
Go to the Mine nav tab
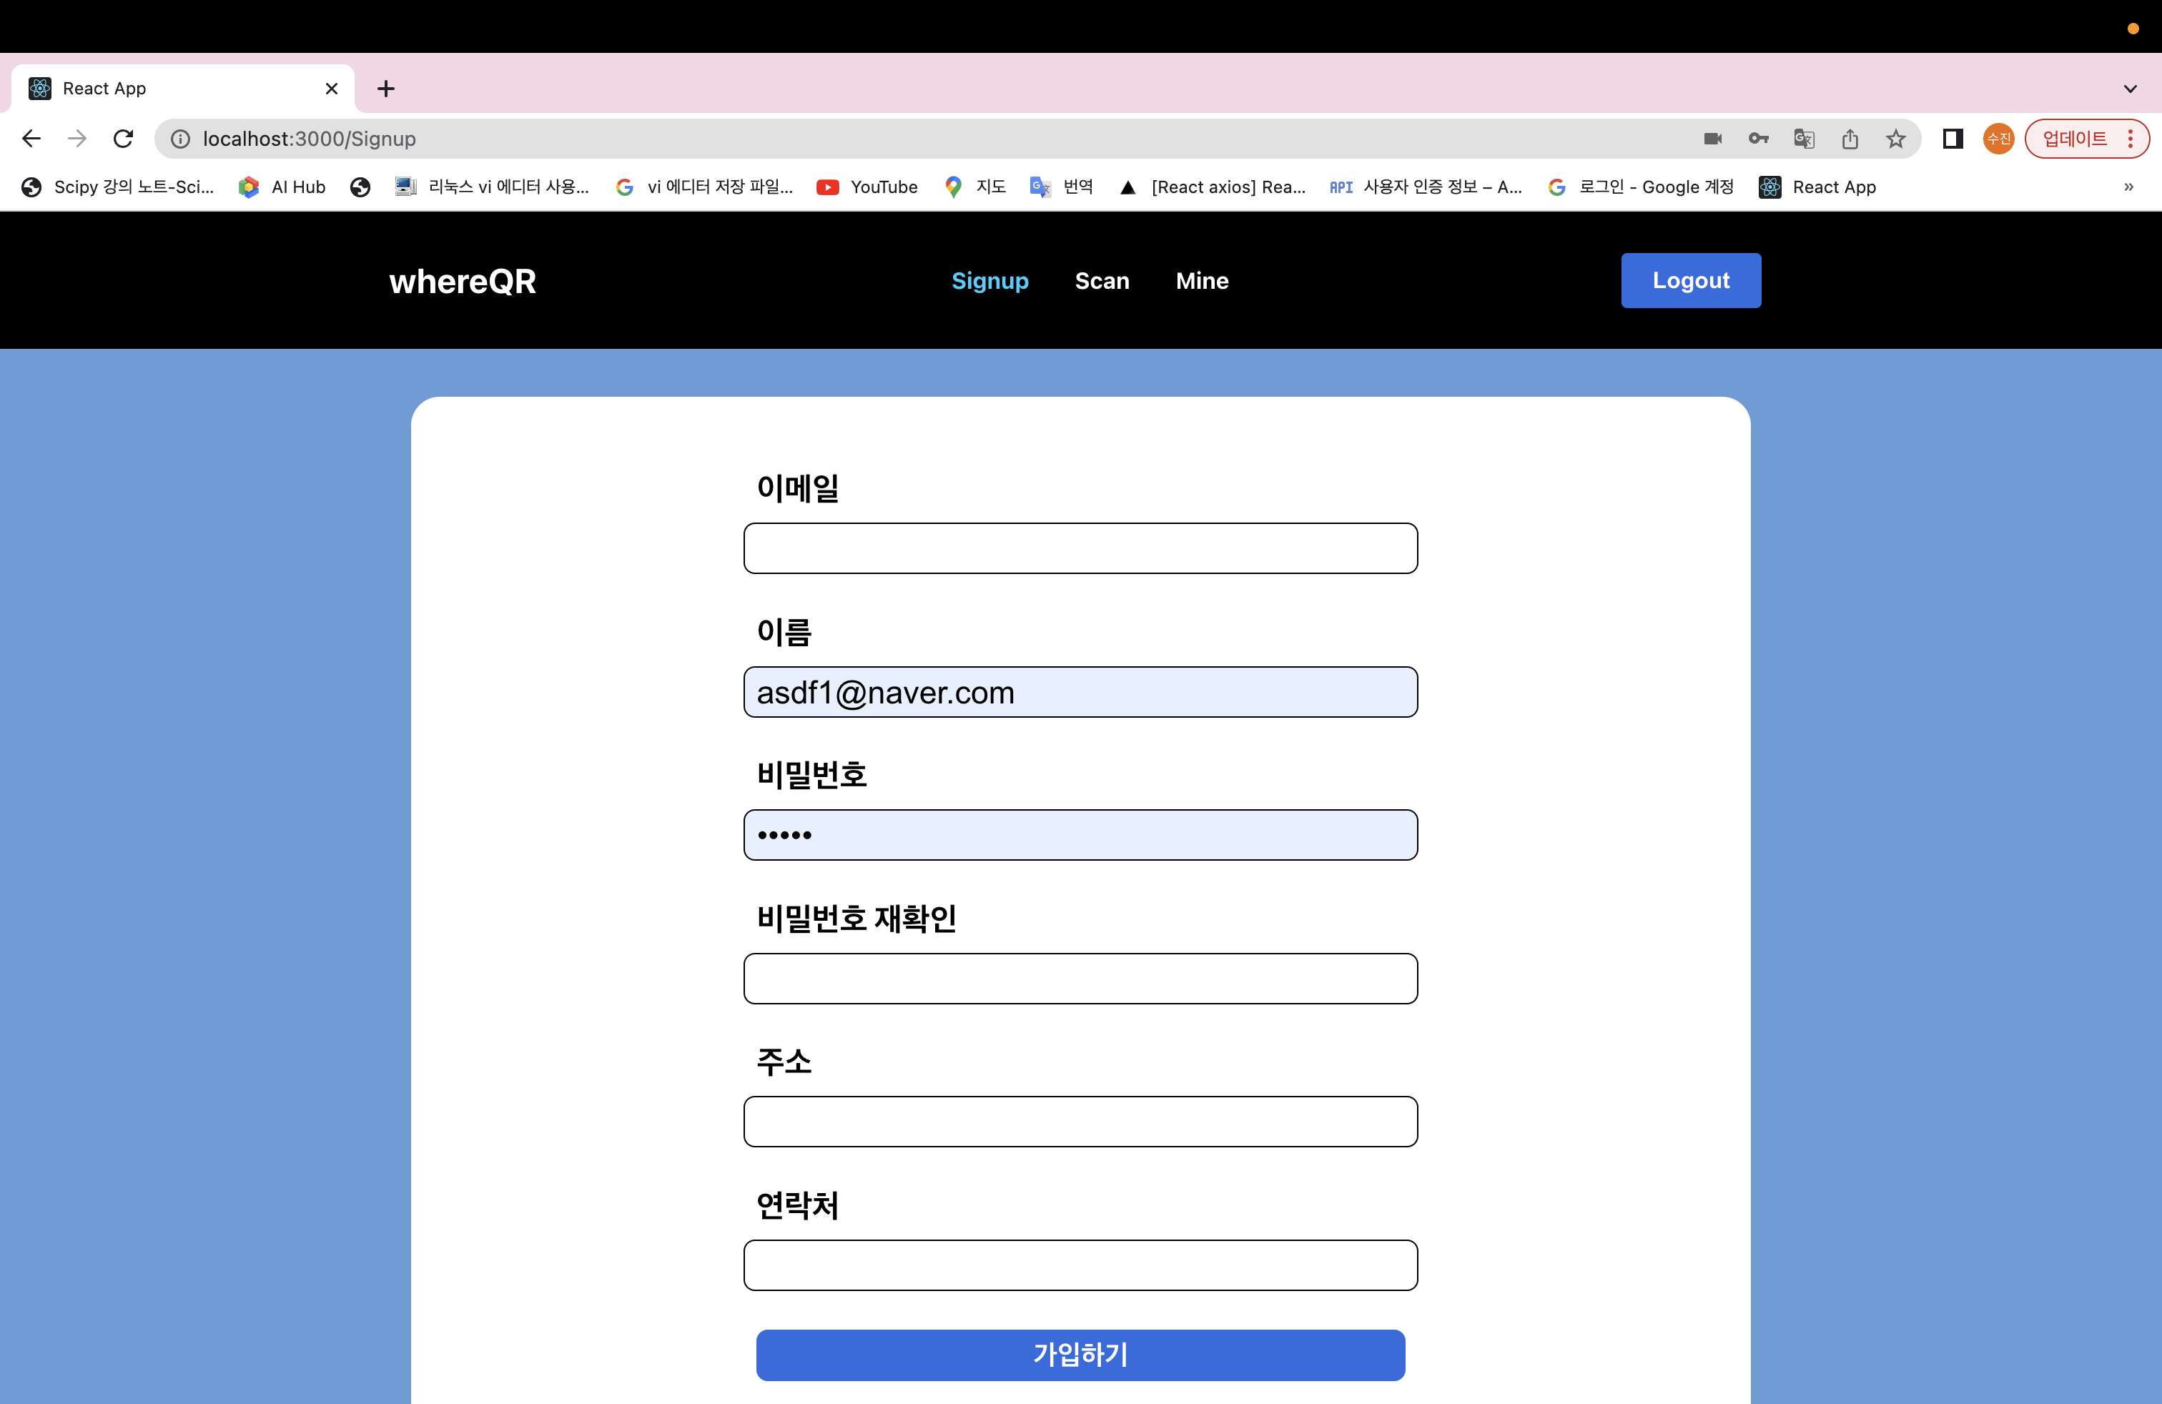tap(1202, 281)
